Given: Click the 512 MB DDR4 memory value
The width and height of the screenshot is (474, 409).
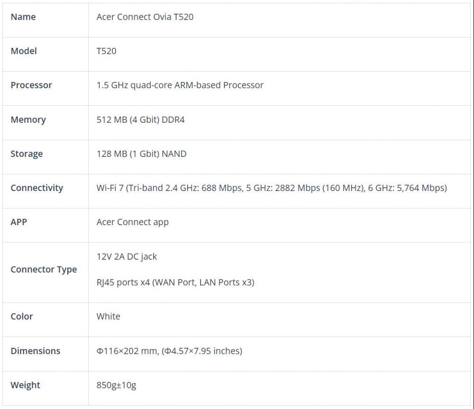Looking at the screenshot, I should point(140,120).
